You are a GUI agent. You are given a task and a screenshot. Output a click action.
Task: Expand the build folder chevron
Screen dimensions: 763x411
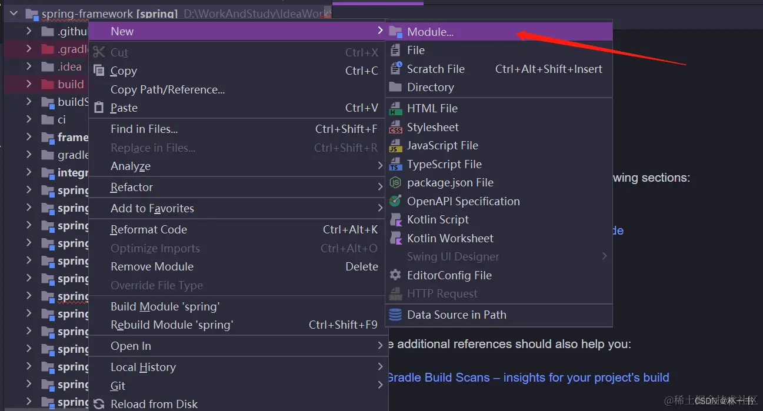tap(29, 84)
